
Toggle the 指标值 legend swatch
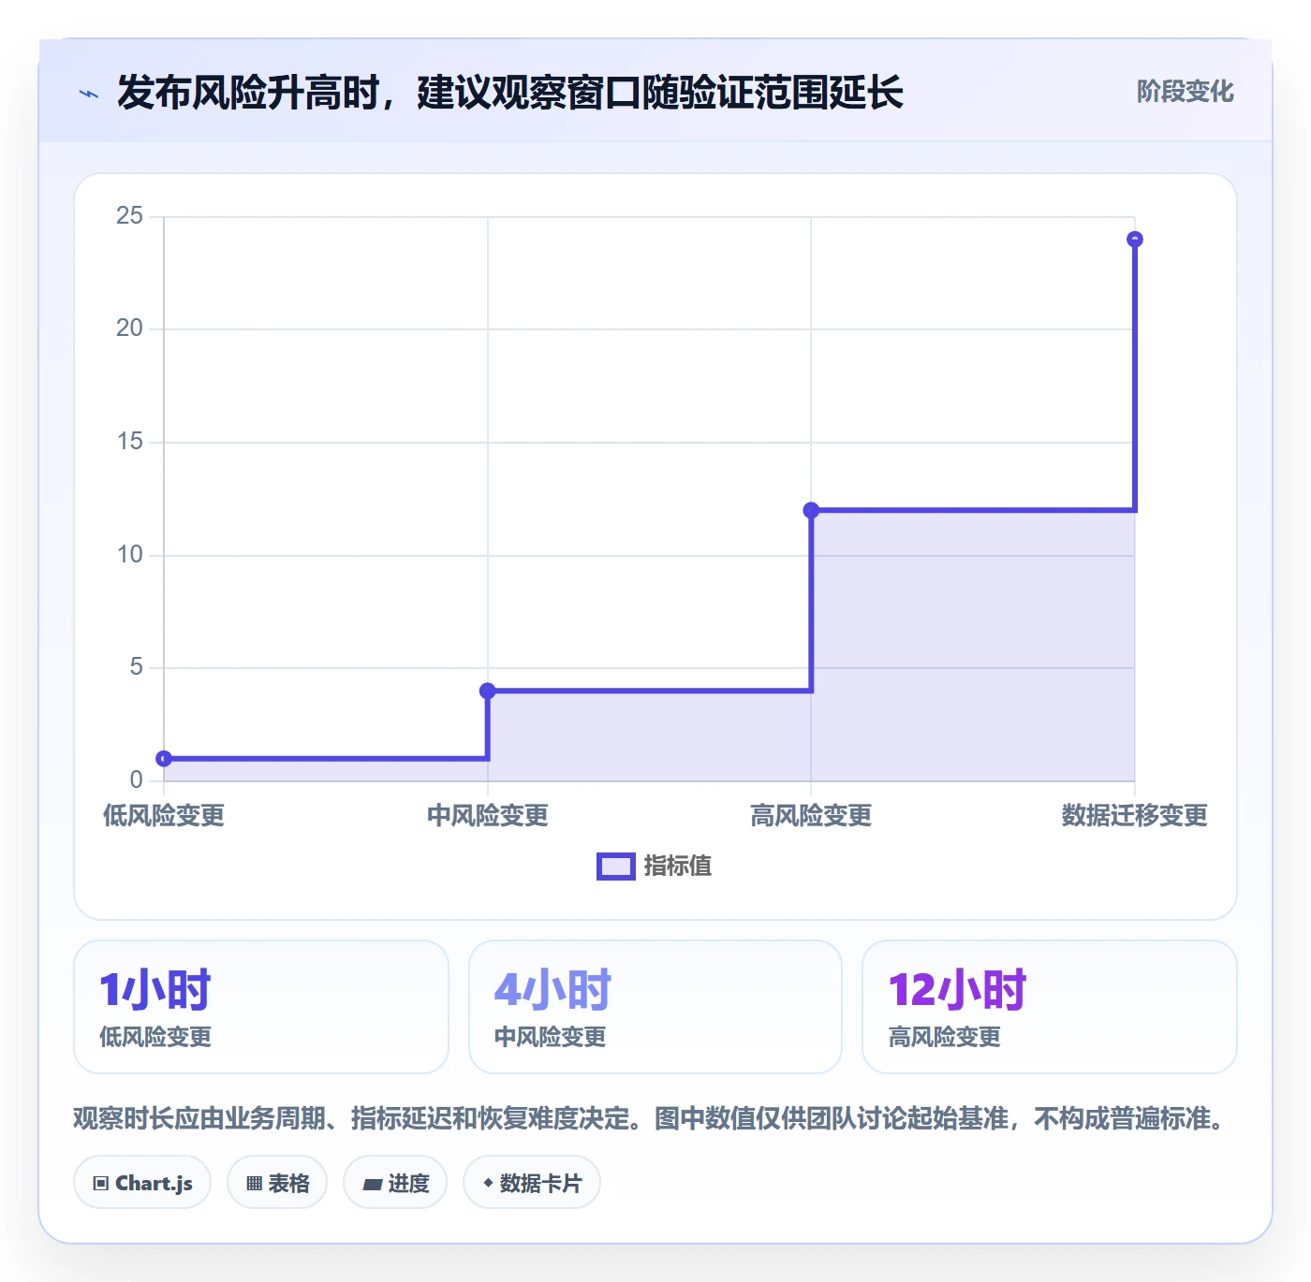pyautogui.click(x=616, y=867)
